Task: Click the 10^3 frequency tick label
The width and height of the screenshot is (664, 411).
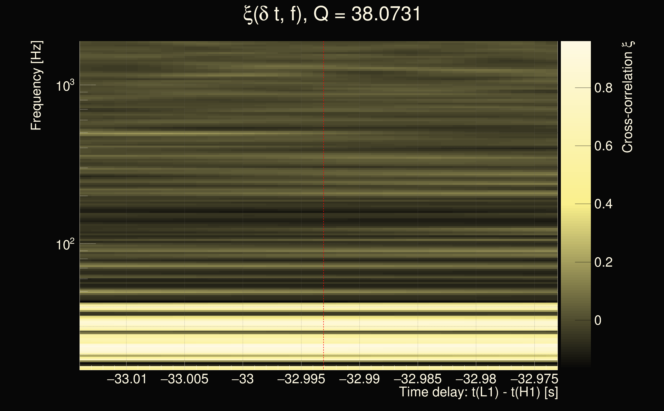Action: click(x=65, y=86)
